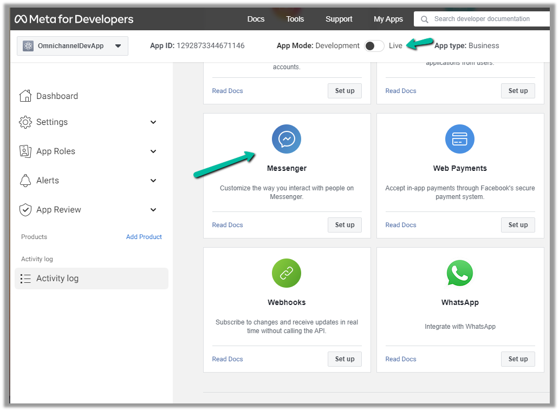Open the OmnichannelDevApp app selector dropdown
Screen dimensions: 559x411
tap(73, 46)
